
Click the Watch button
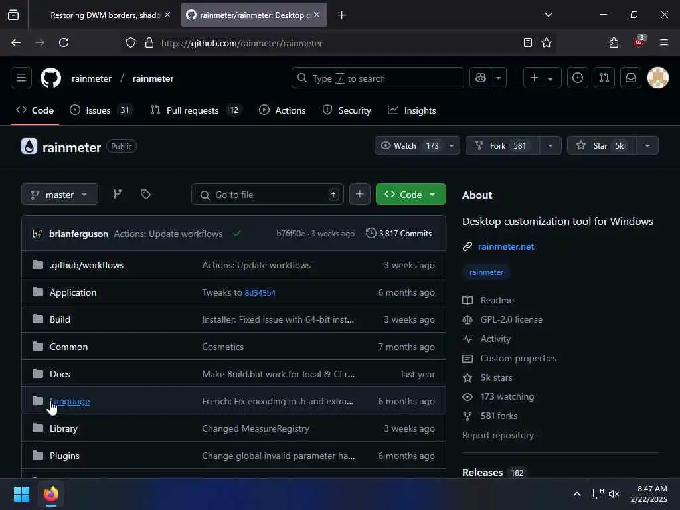pyautogui.click(x=410, y=145)
